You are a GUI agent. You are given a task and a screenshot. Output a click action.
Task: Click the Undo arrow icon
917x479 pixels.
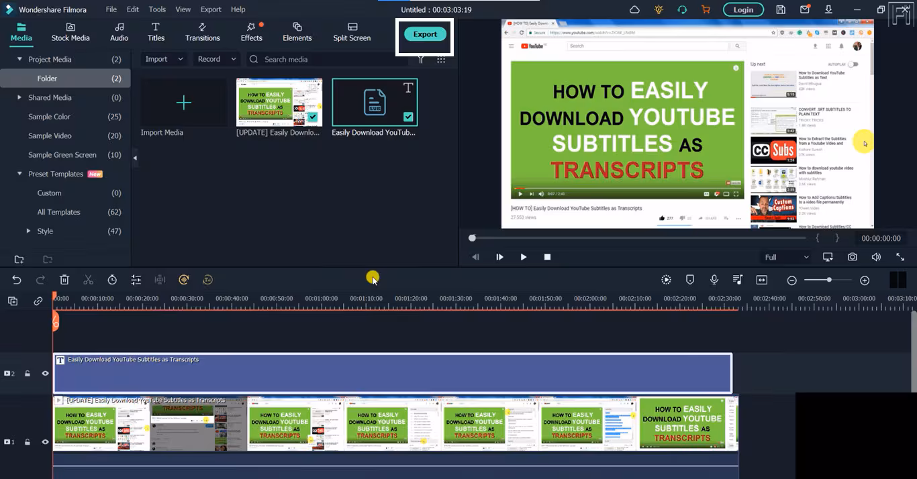pos(17,280)
